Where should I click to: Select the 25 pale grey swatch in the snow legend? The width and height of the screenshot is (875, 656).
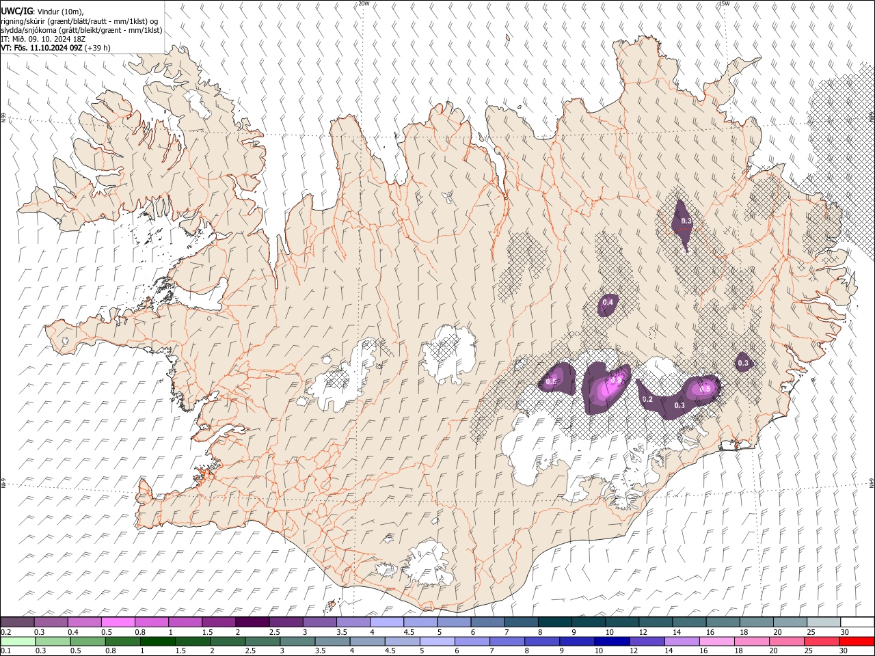pos(824,622)
